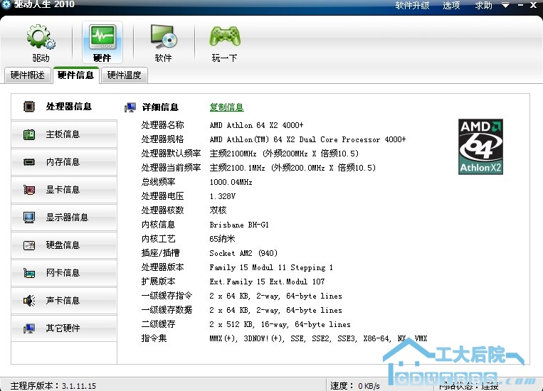The width and height of the screenshot is (543, 391).
Task: Click the process value 65纳米
Action: coord(222,239)
